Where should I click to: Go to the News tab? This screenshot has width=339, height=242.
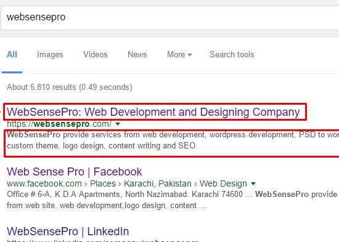coord(137,54)
